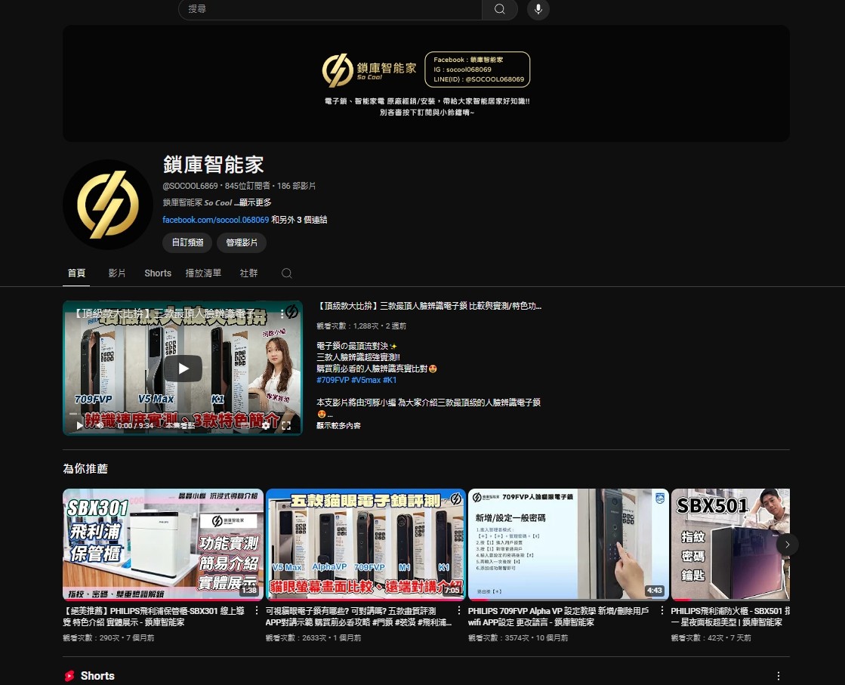The image size is (845, 685).
Task: Show next recommended videos with the arrow
Action: pyautogui.click(x=787, y=545)
